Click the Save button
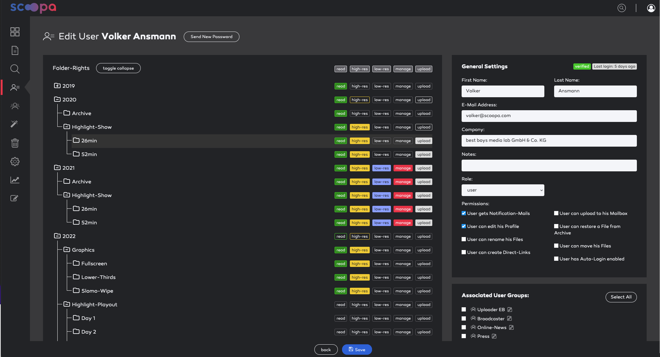The image size is (660, 357). (357, 350)
